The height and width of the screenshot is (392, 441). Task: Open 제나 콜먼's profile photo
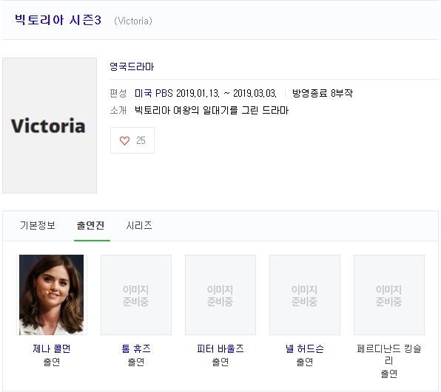(x=52, y=295)
